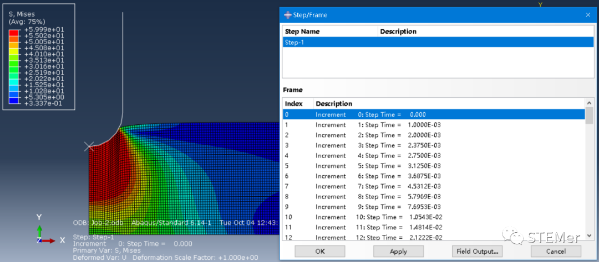Screen dimensions: 599x262
Task: Select frame Increment 3 at 2.3750E-03
Action: click(x=434, y=145)
